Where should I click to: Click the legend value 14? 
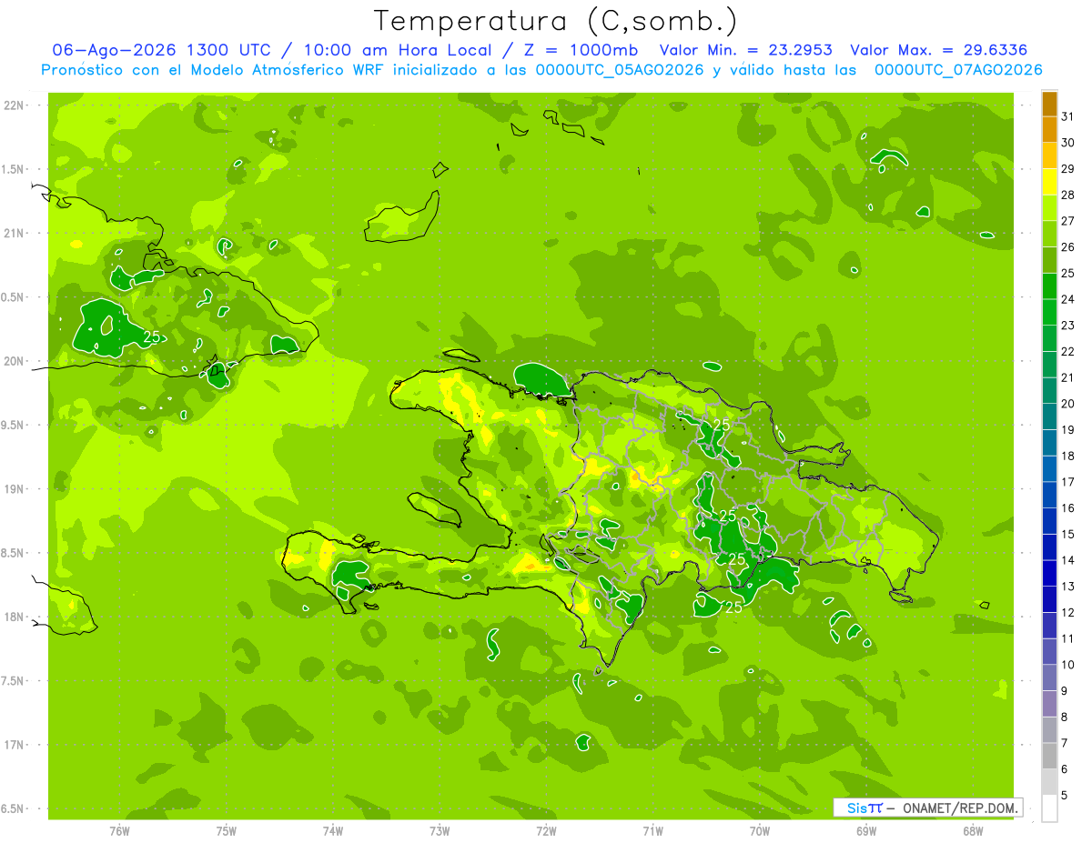click(1067, 560)
